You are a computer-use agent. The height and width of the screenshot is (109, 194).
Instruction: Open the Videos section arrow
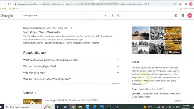[x=35, y=93]
